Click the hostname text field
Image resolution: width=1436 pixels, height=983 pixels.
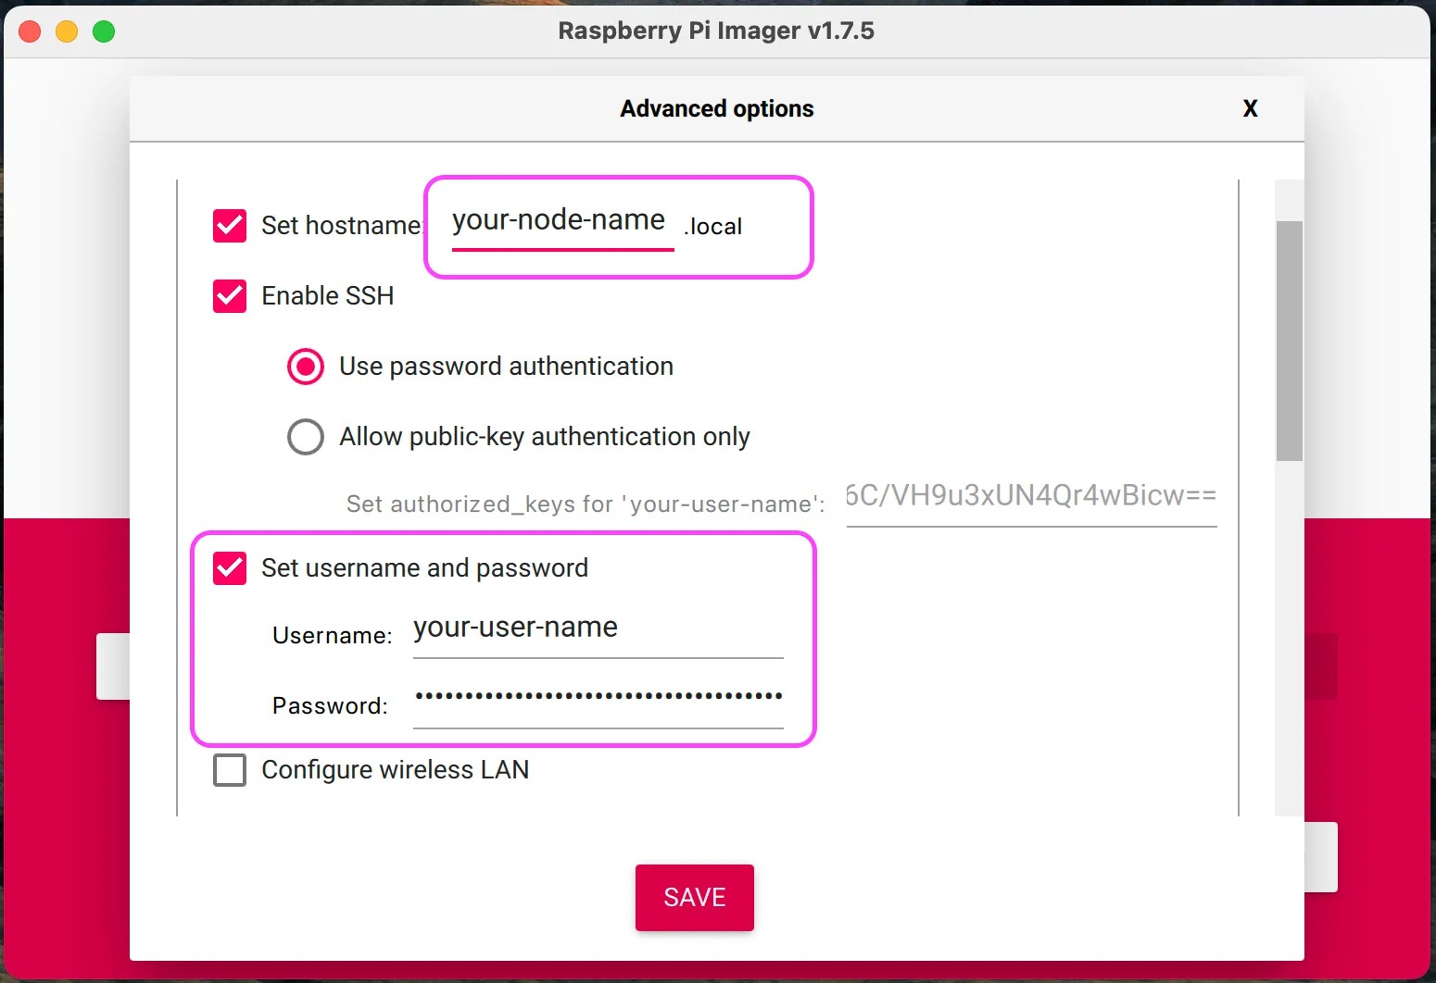561,222
